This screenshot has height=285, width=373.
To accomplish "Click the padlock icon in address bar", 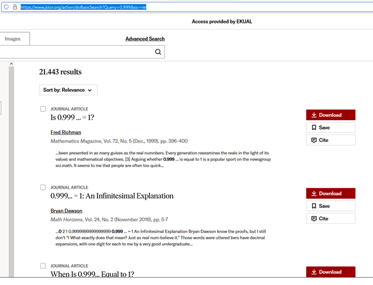I will pos(14,7).
